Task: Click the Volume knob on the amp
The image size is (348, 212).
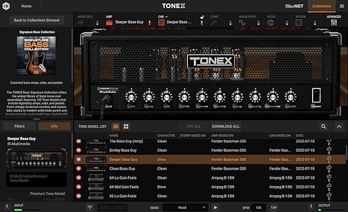Action: [x=202, y=97]
